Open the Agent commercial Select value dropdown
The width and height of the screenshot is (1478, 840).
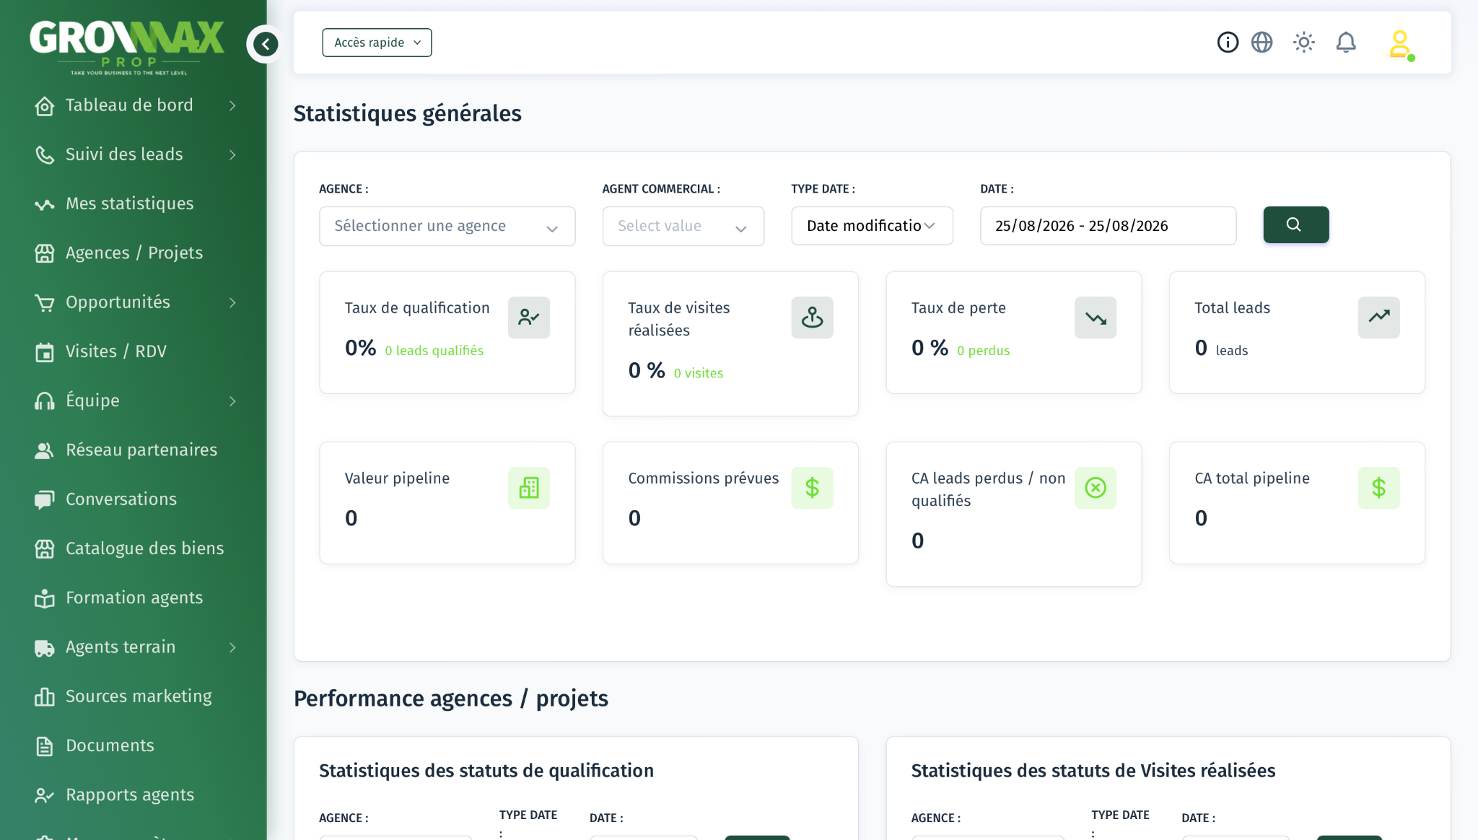click(683, 226)
